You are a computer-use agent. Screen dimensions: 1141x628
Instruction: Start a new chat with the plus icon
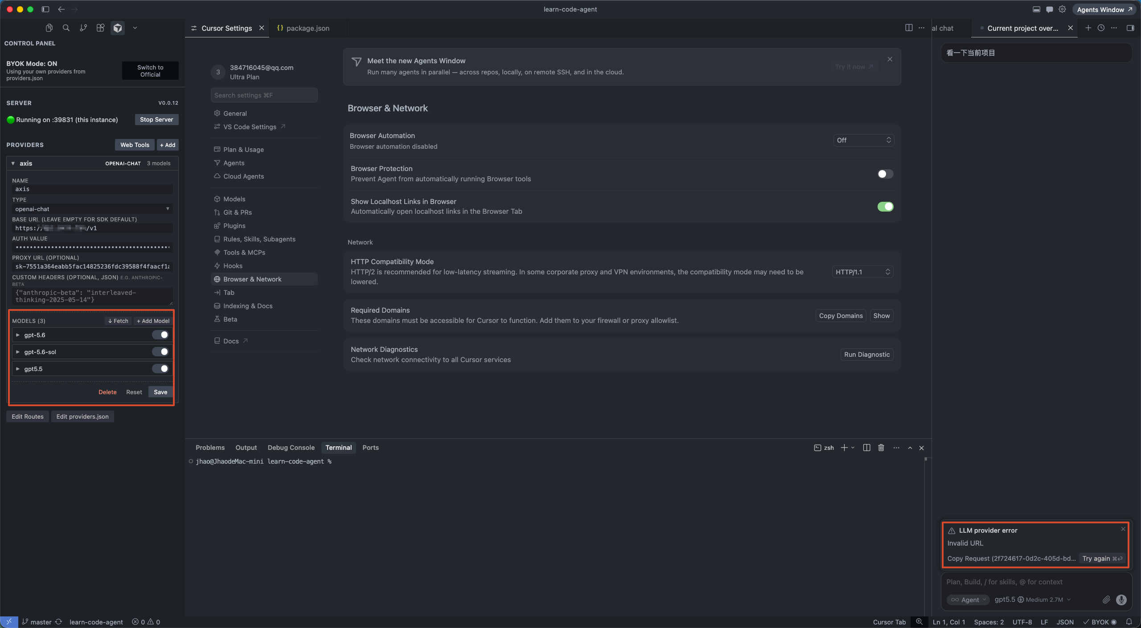point(1088,28)
